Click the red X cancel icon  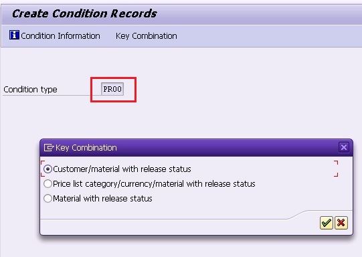[341, 223]
